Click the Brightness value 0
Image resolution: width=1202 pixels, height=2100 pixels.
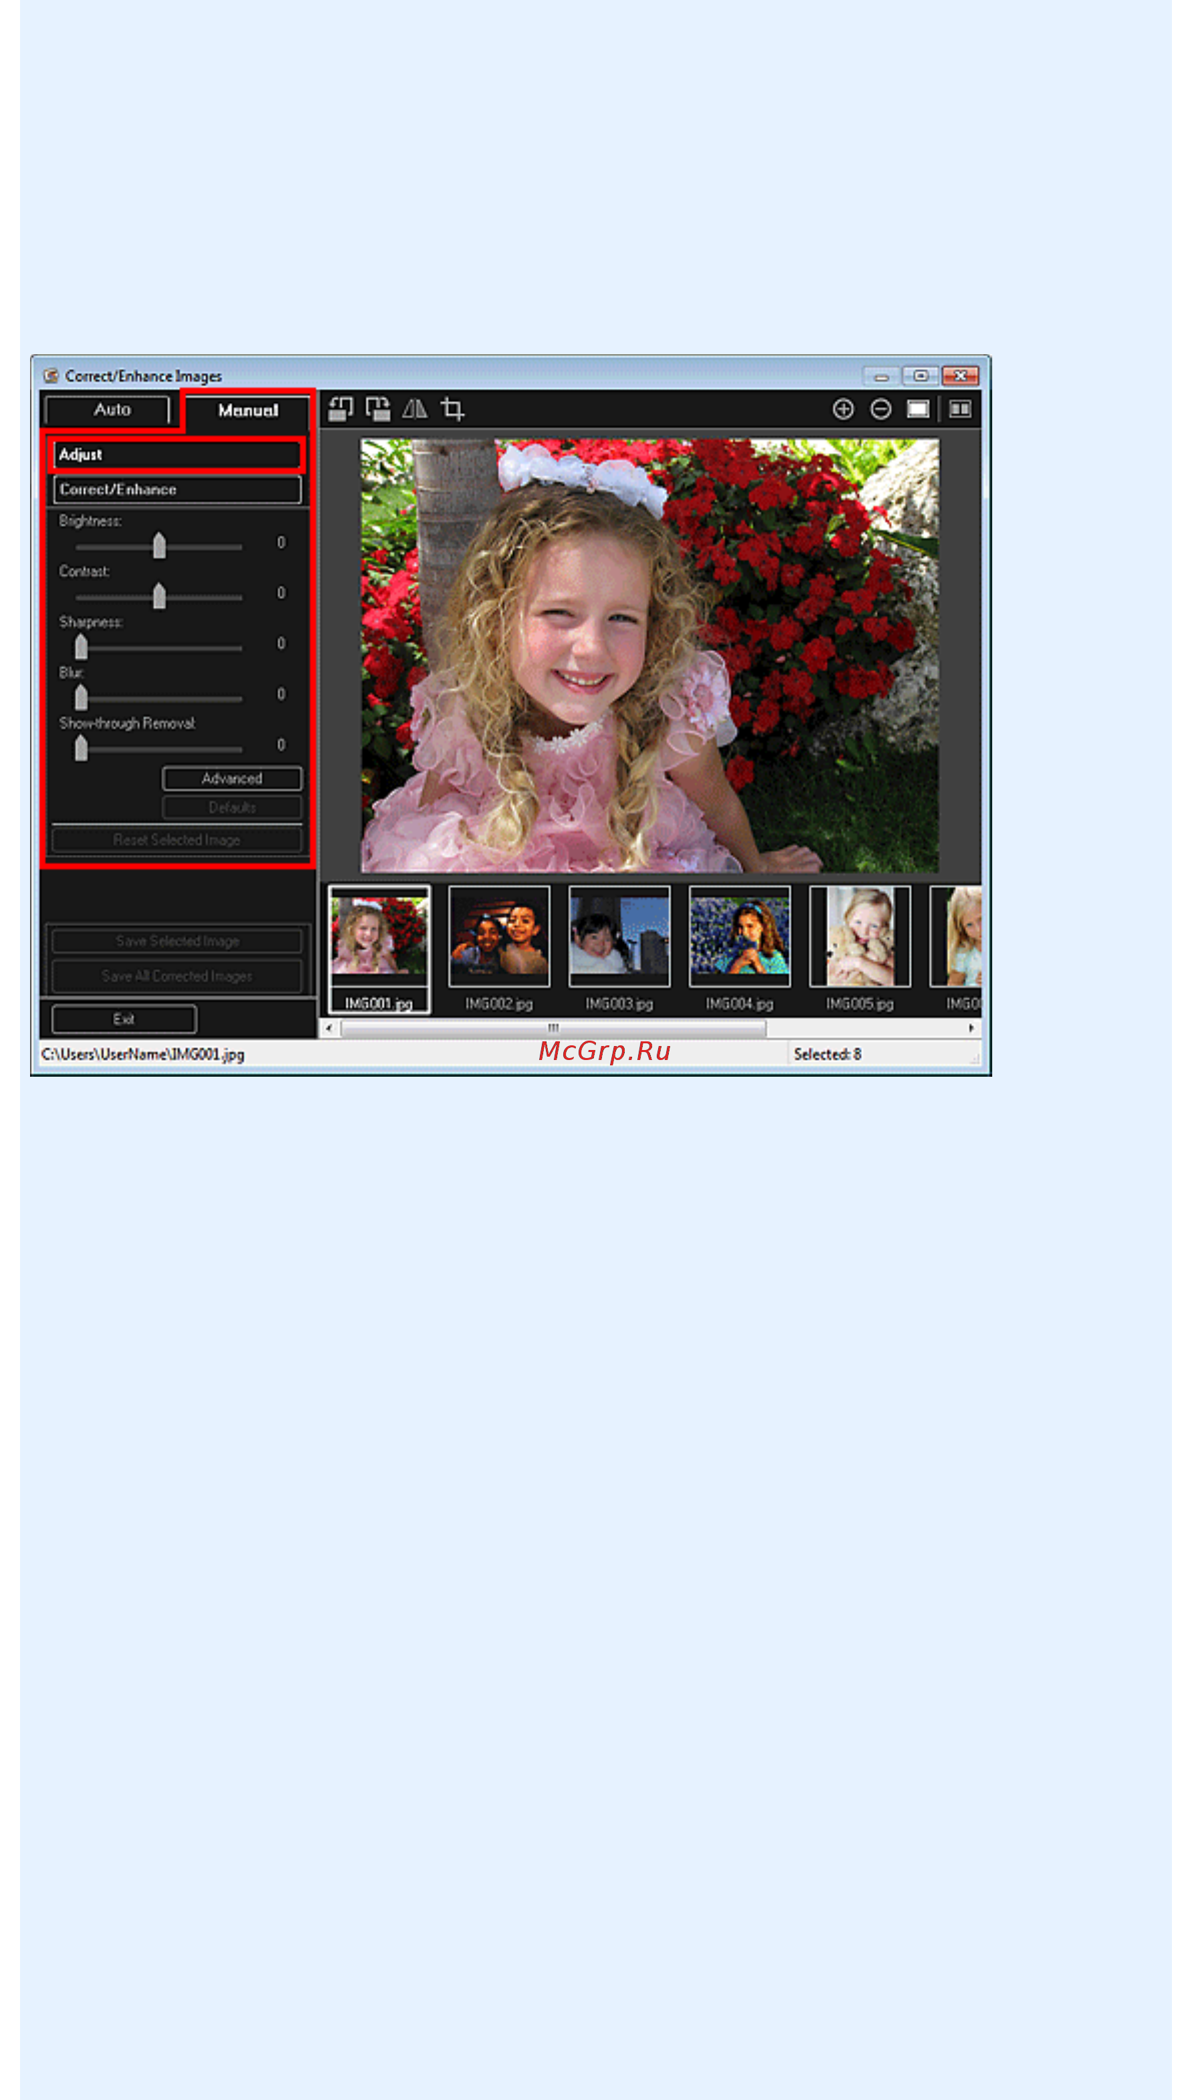(x=281, y=543)
